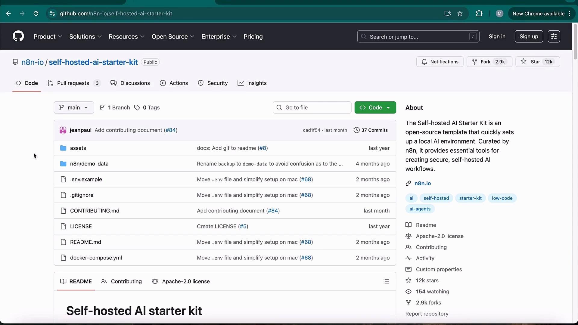Expand the Open Source menu
Viewport: 578px width, 325px height.
tap(173, 36)
